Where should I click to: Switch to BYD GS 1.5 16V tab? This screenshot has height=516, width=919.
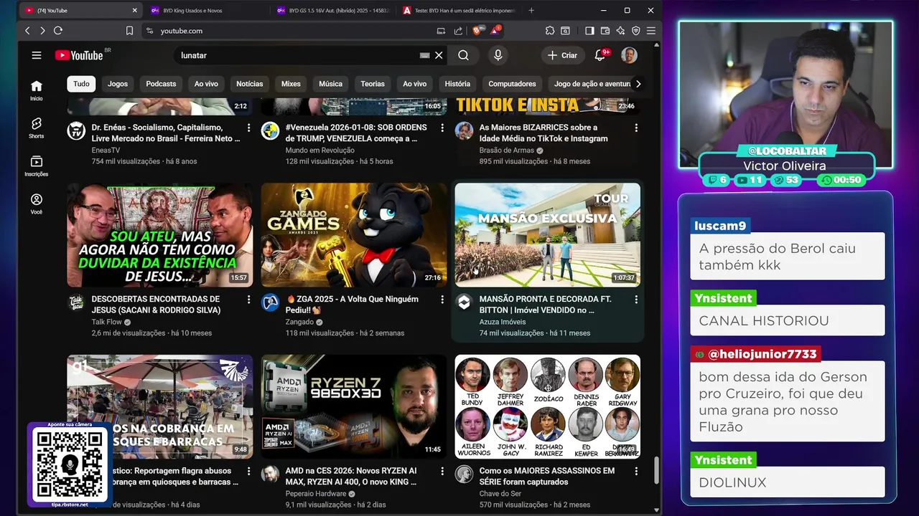pyautogui.click(x=332, y=11)
